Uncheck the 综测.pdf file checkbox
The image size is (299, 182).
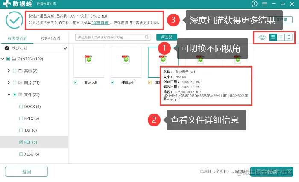coord(113,82)
